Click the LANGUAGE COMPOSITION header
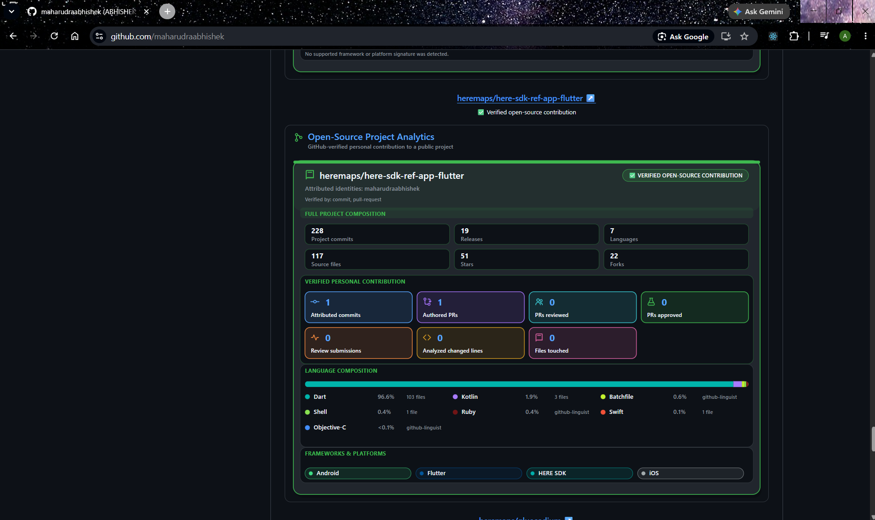The image size is (875, 520). [x=341, y=371]
